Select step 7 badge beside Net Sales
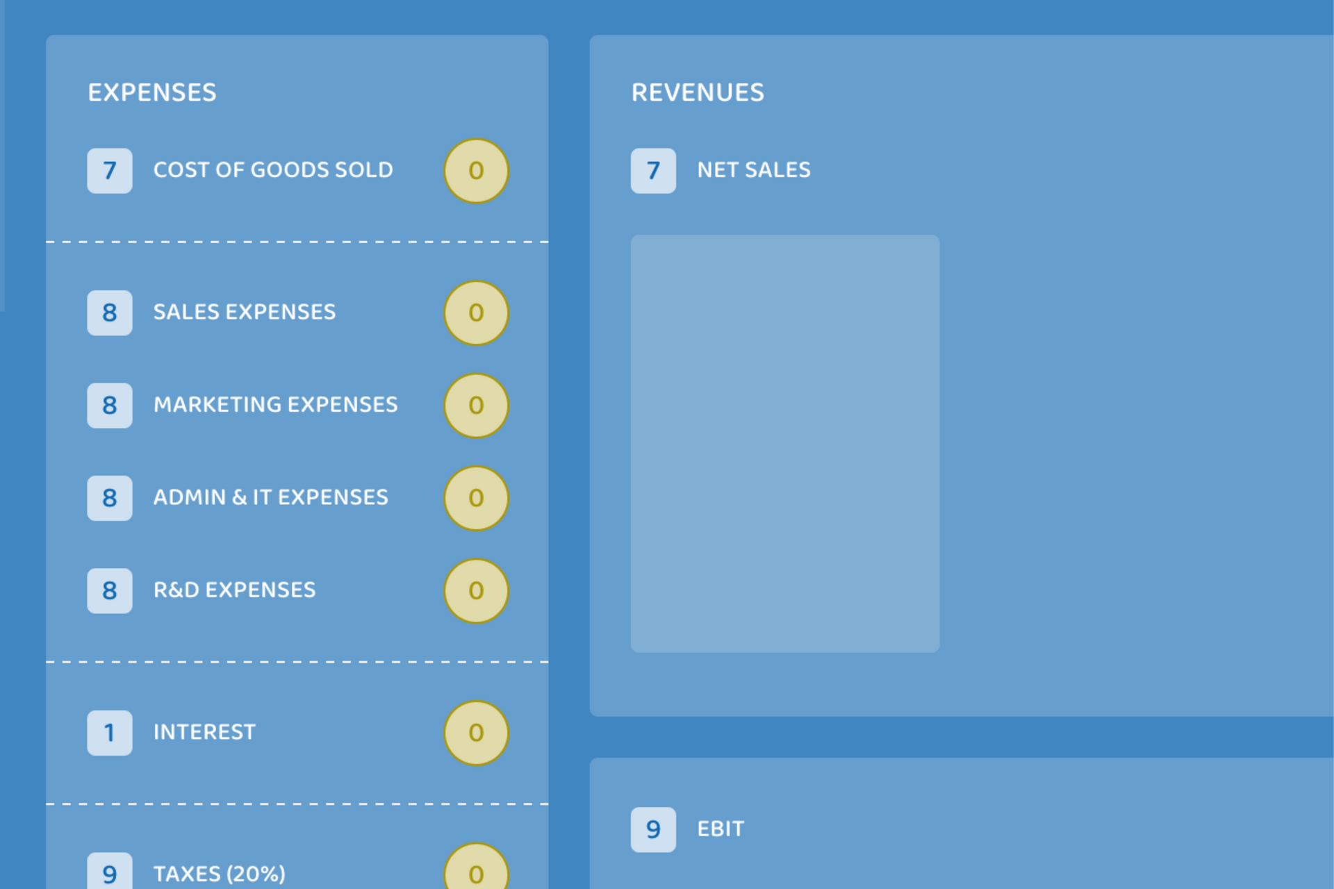 [x=653, y=171]
